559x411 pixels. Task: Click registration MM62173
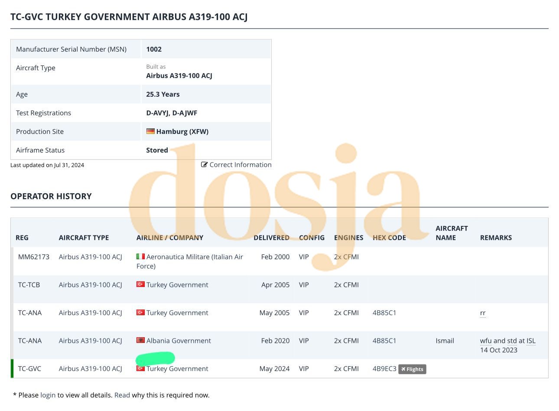34,257
